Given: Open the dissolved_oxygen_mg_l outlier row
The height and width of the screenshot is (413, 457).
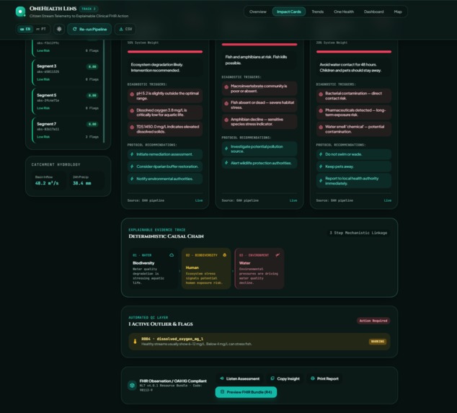Looking at the screenshot, I should [x=259, y=342].
